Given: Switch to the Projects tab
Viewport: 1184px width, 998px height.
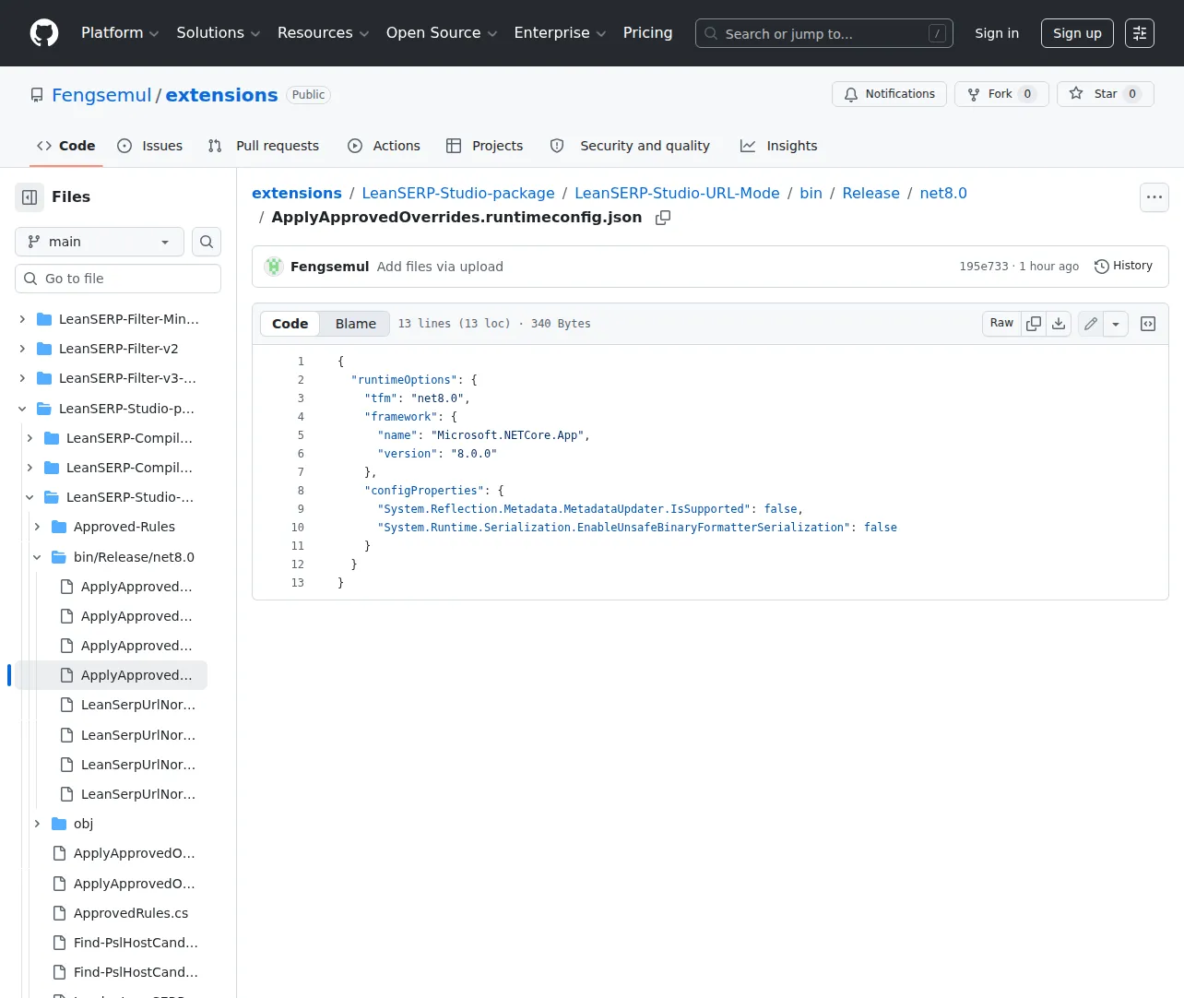Looking at the screenshot, I should coord(484,146).
